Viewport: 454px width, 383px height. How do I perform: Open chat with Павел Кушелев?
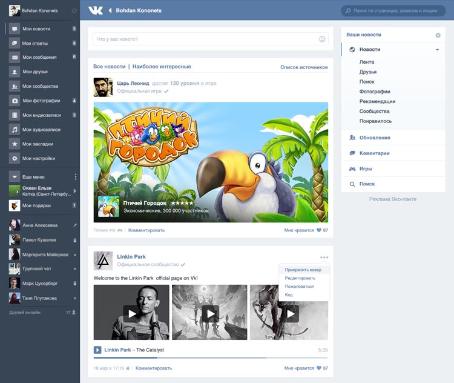pos(40,240)
